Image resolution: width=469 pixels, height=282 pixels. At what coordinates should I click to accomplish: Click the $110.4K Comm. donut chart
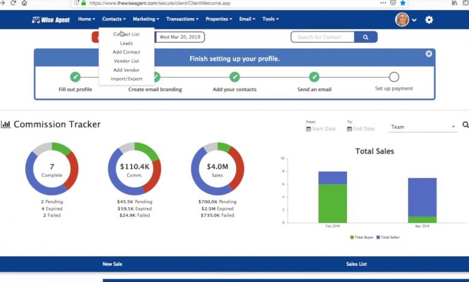pyautogui.click(x=135, y=169)
